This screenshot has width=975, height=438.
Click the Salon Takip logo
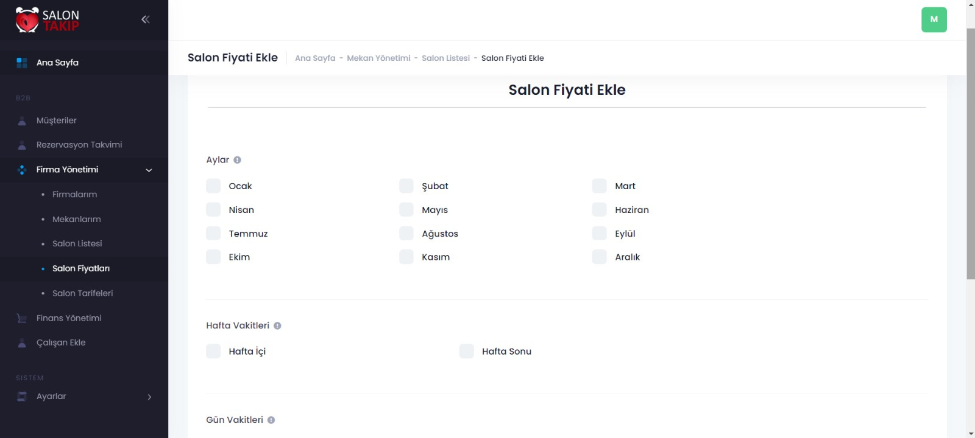tap(48, 20)
